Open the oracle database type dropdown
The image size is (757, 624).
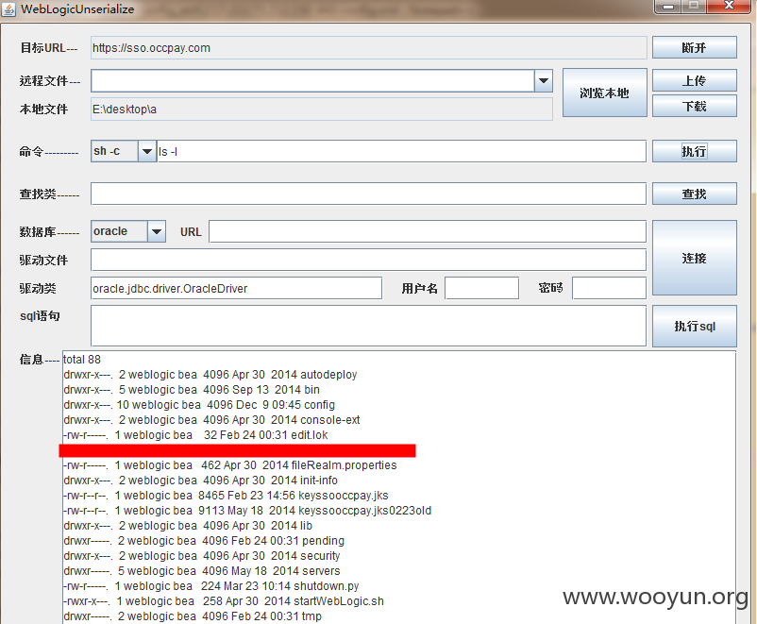tap(156, 231)
